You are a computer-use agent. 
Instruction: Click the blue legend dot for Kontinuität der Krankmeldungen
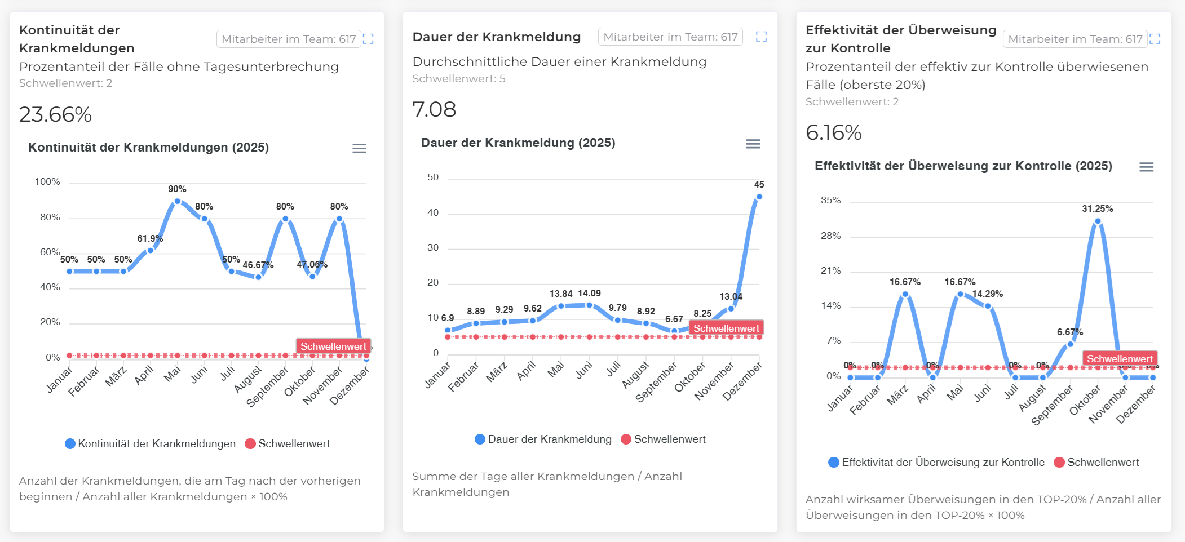coord(69,443)
